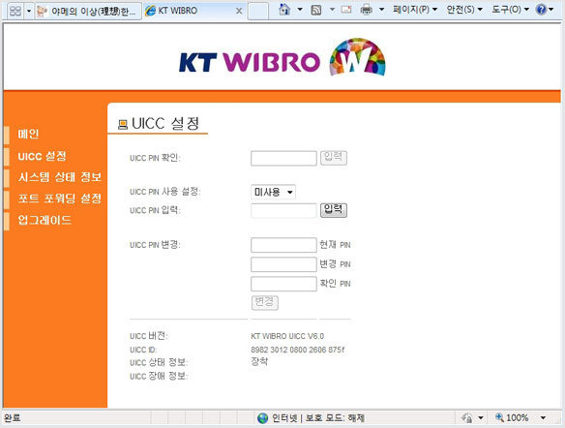
Task: Expand the zoom level dropdown arrow
Action: [x=543, y=418]
